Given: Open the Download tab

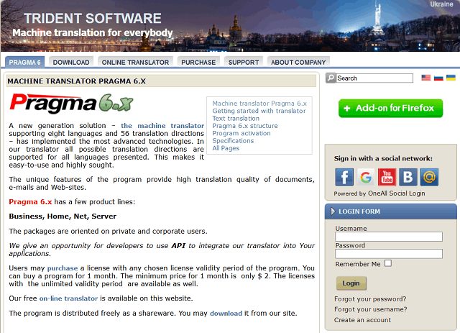Looking at the screenshot, I should coord(71,63).
